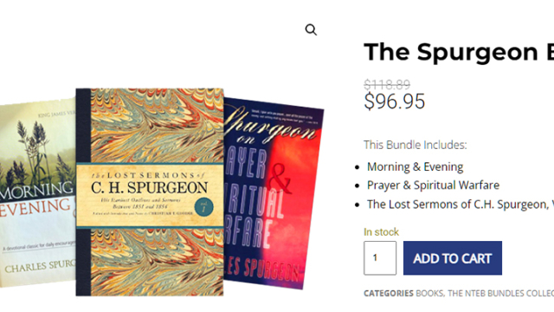Select the Morning & Evening list item

(x=415, y=166)
